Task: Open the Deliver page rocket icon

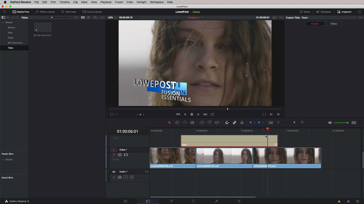Action: coord(239,201)
